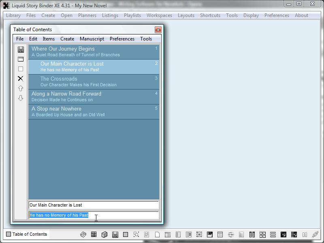The width and height of the screenshot is (324, 243).
Task: Click the title field 'Our Main Character is Lost'
Action: pos(93,205)
